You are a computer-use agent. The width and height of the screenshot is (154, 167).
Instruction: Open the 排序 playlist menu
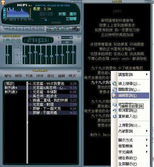coord(40,76)
